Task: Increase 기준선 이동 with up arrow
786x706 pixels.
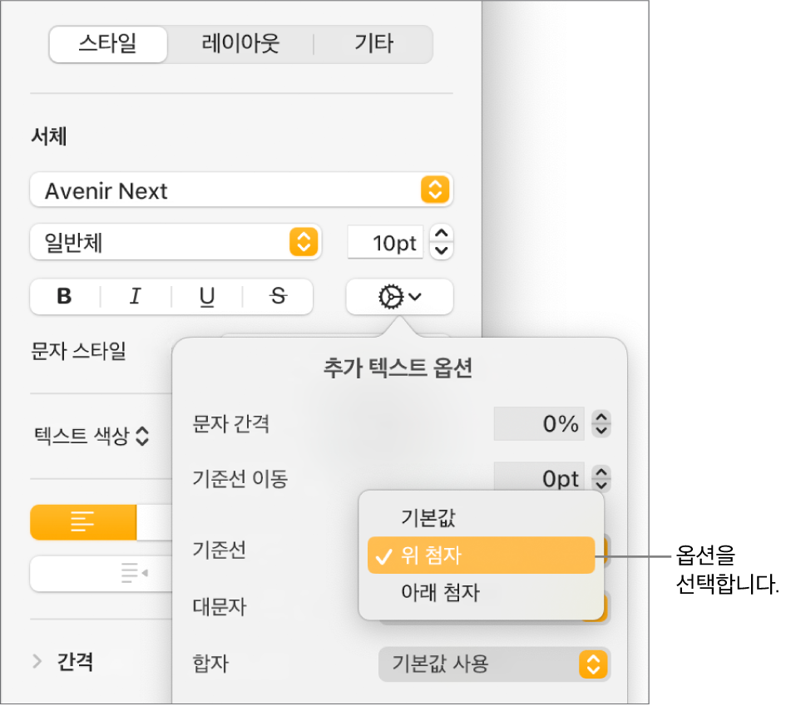Action: coord(601,472)
